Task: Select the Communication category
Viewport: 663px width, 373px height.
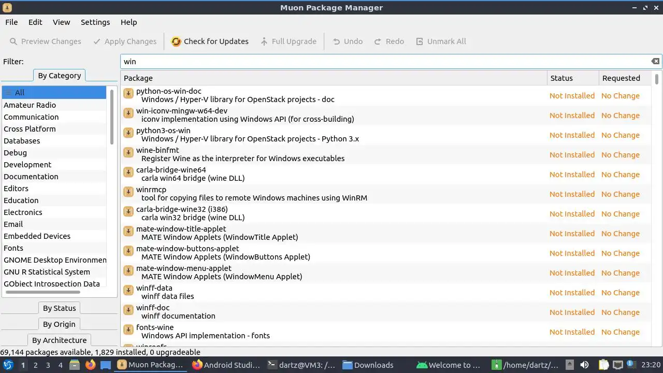Action: point(54,117)
